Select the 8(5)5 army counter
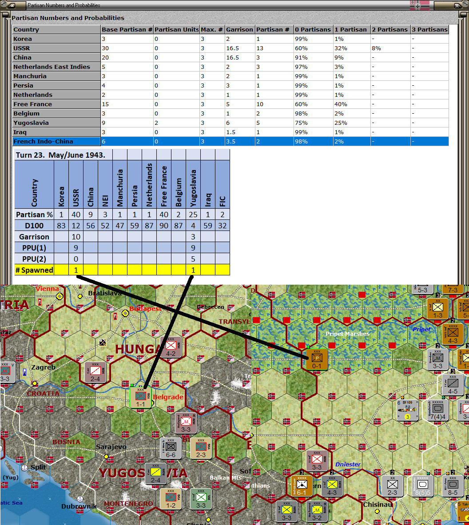This screenshot has height=525, width=469. pyautogui.click(x=422, y=486)
